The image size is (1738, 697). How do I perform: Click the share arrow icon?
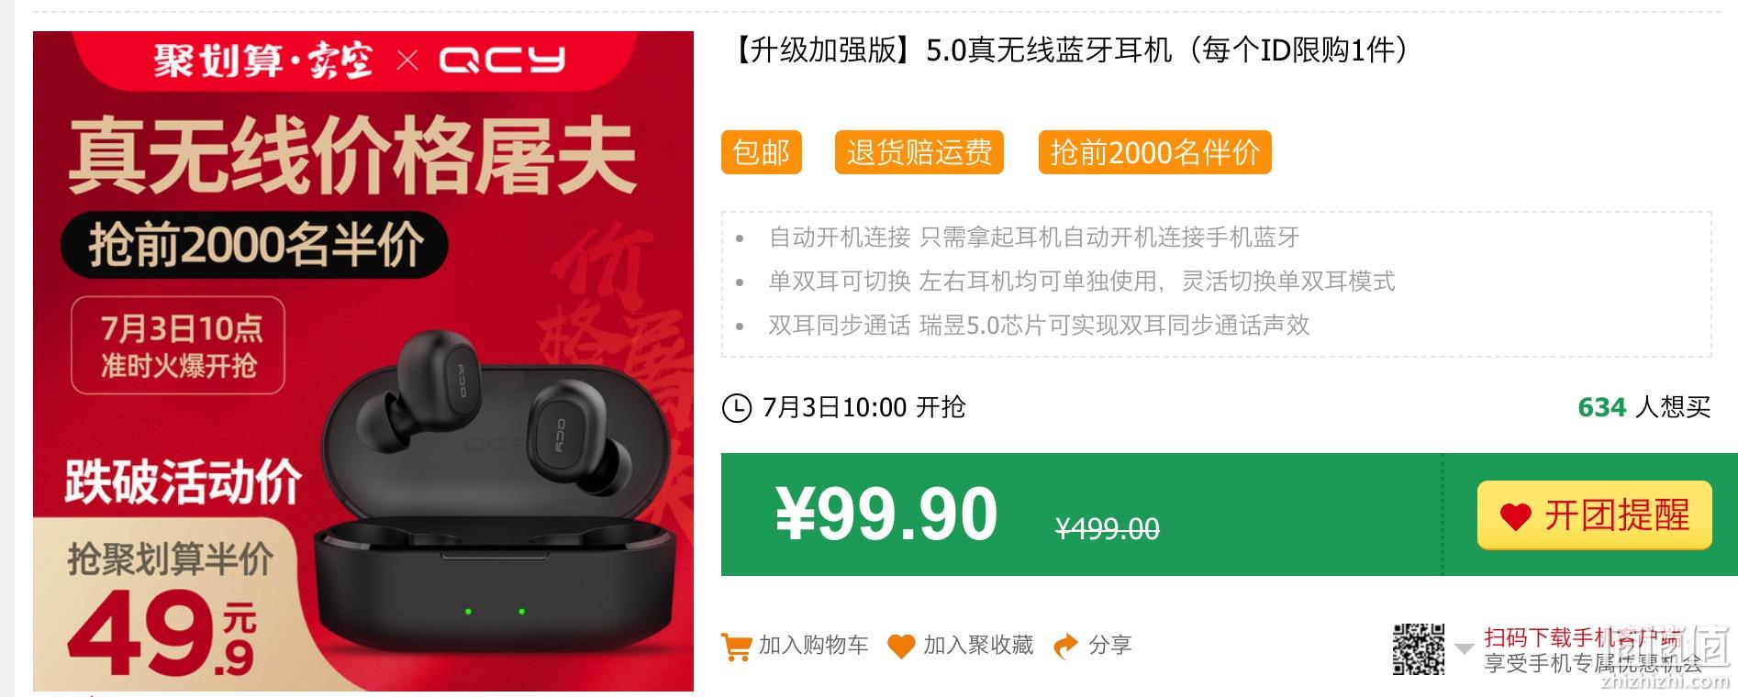pyautogui.click(x=1065, y=647)
